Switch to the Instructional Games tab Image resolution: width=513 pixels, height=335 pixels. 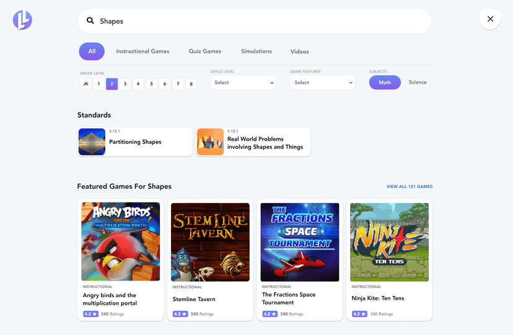[x=142, y=51]
